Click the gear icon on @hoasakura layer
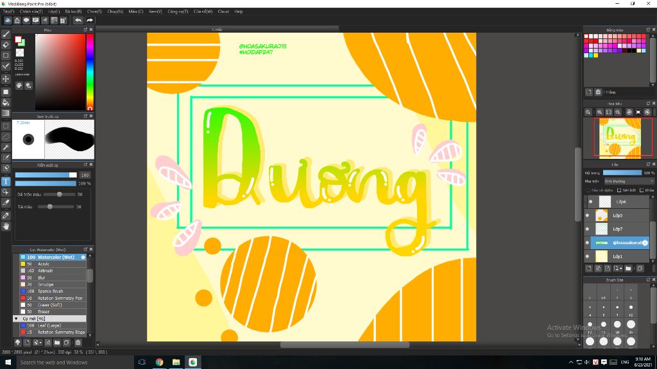 tap(645, 243)
